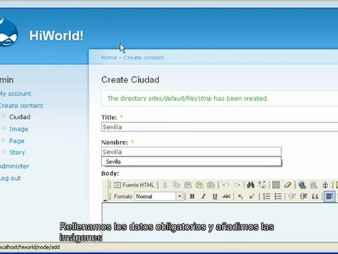Toggle Underline formatting

pos(215,196)
